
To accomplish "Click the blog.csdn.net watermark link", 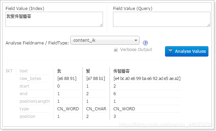I will (x=166, y=125).
